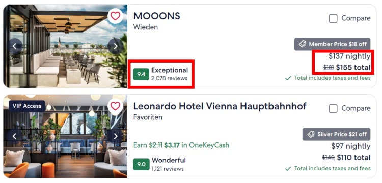Click the Silver Price tag icon
The image size is (382, 183).
pos(311,134)
